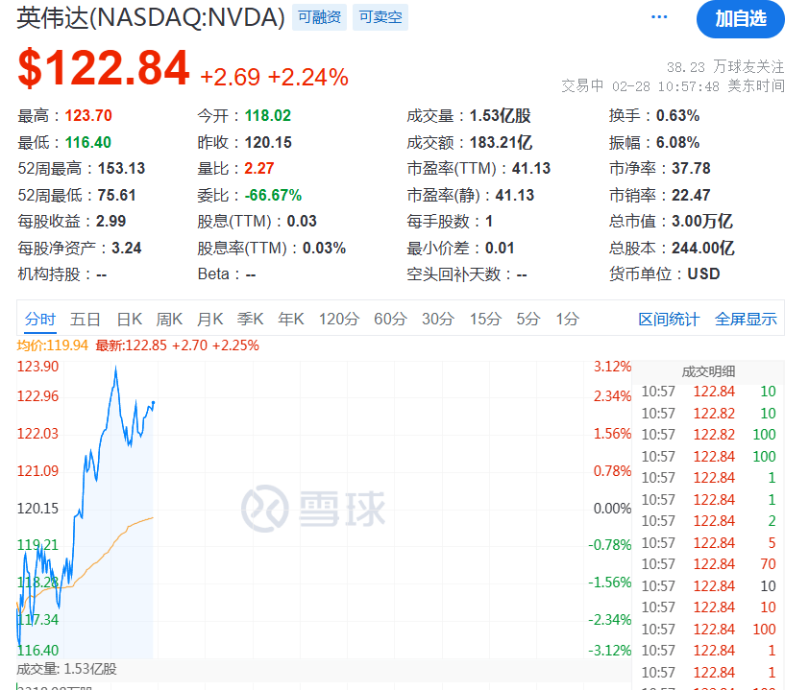Click the 120.15 baseline axis label
The image size is (809, 690).
[x=37, y=509]
